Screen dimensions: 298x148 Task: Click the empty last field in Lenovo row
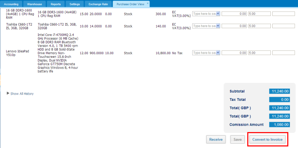point(283,53)
